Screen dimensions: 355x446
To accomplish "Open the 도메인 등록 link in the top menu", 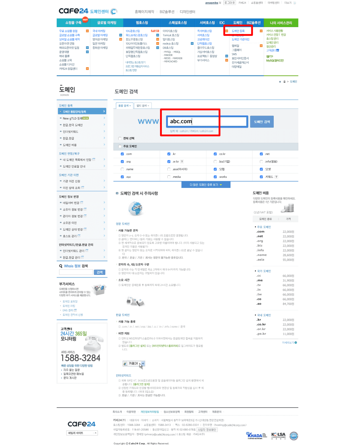I will click(x=238, y=31).
